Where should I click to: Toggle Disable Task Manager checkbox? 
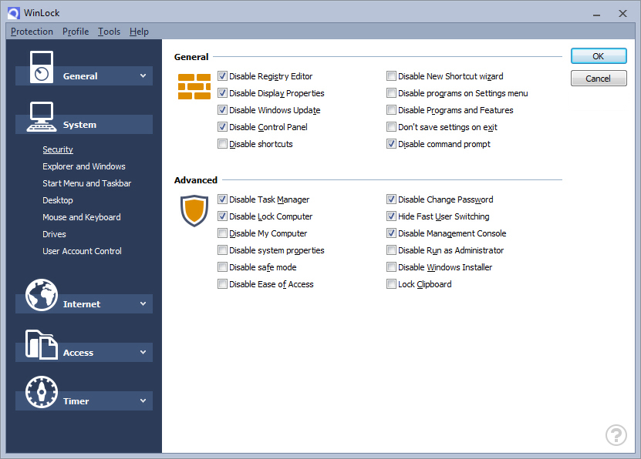click(223, 199)
